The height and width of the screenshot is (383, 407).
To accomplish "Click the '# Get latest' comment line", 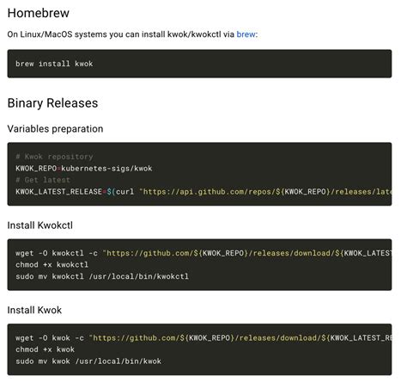I will pos(43,180).
